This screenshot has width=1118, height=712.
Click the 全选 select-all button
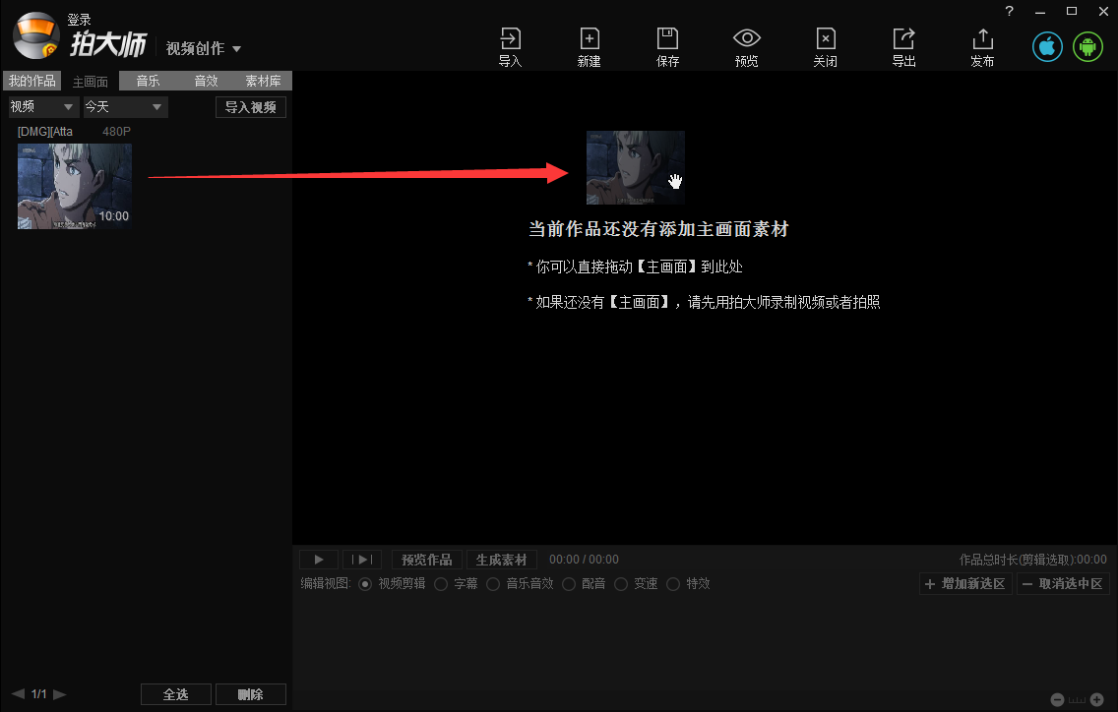point(175,693)
